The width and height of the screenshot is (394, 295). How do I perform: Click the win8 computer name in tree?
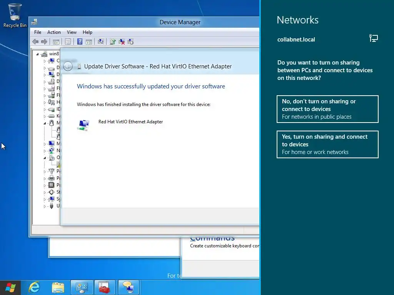pos(54,54)
